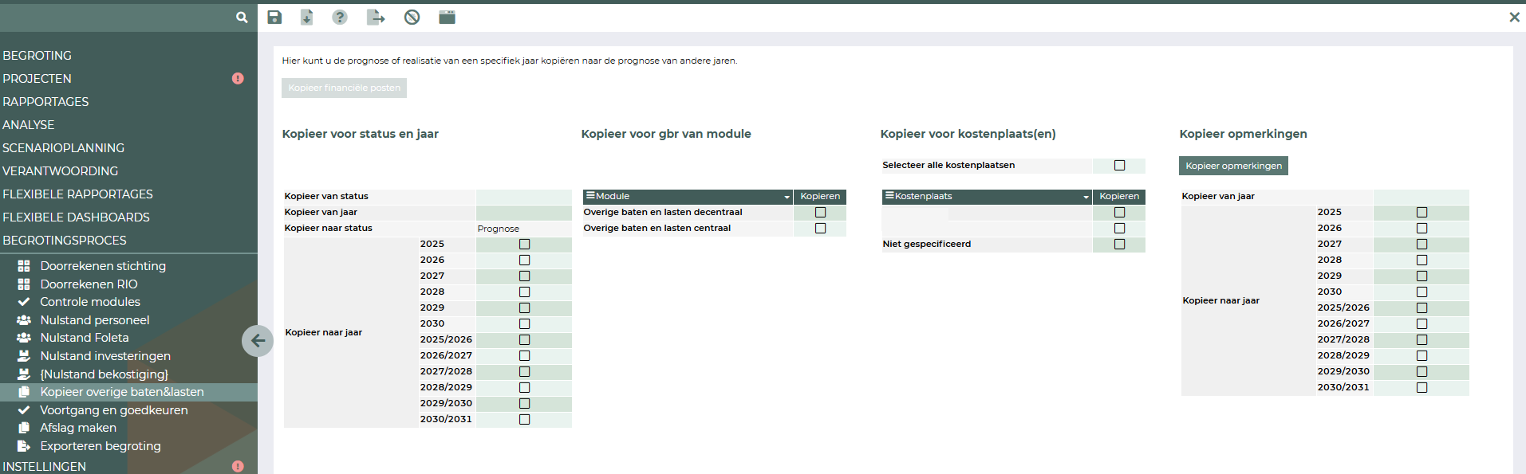Open the RAPPORTAGES menu section

45,102
